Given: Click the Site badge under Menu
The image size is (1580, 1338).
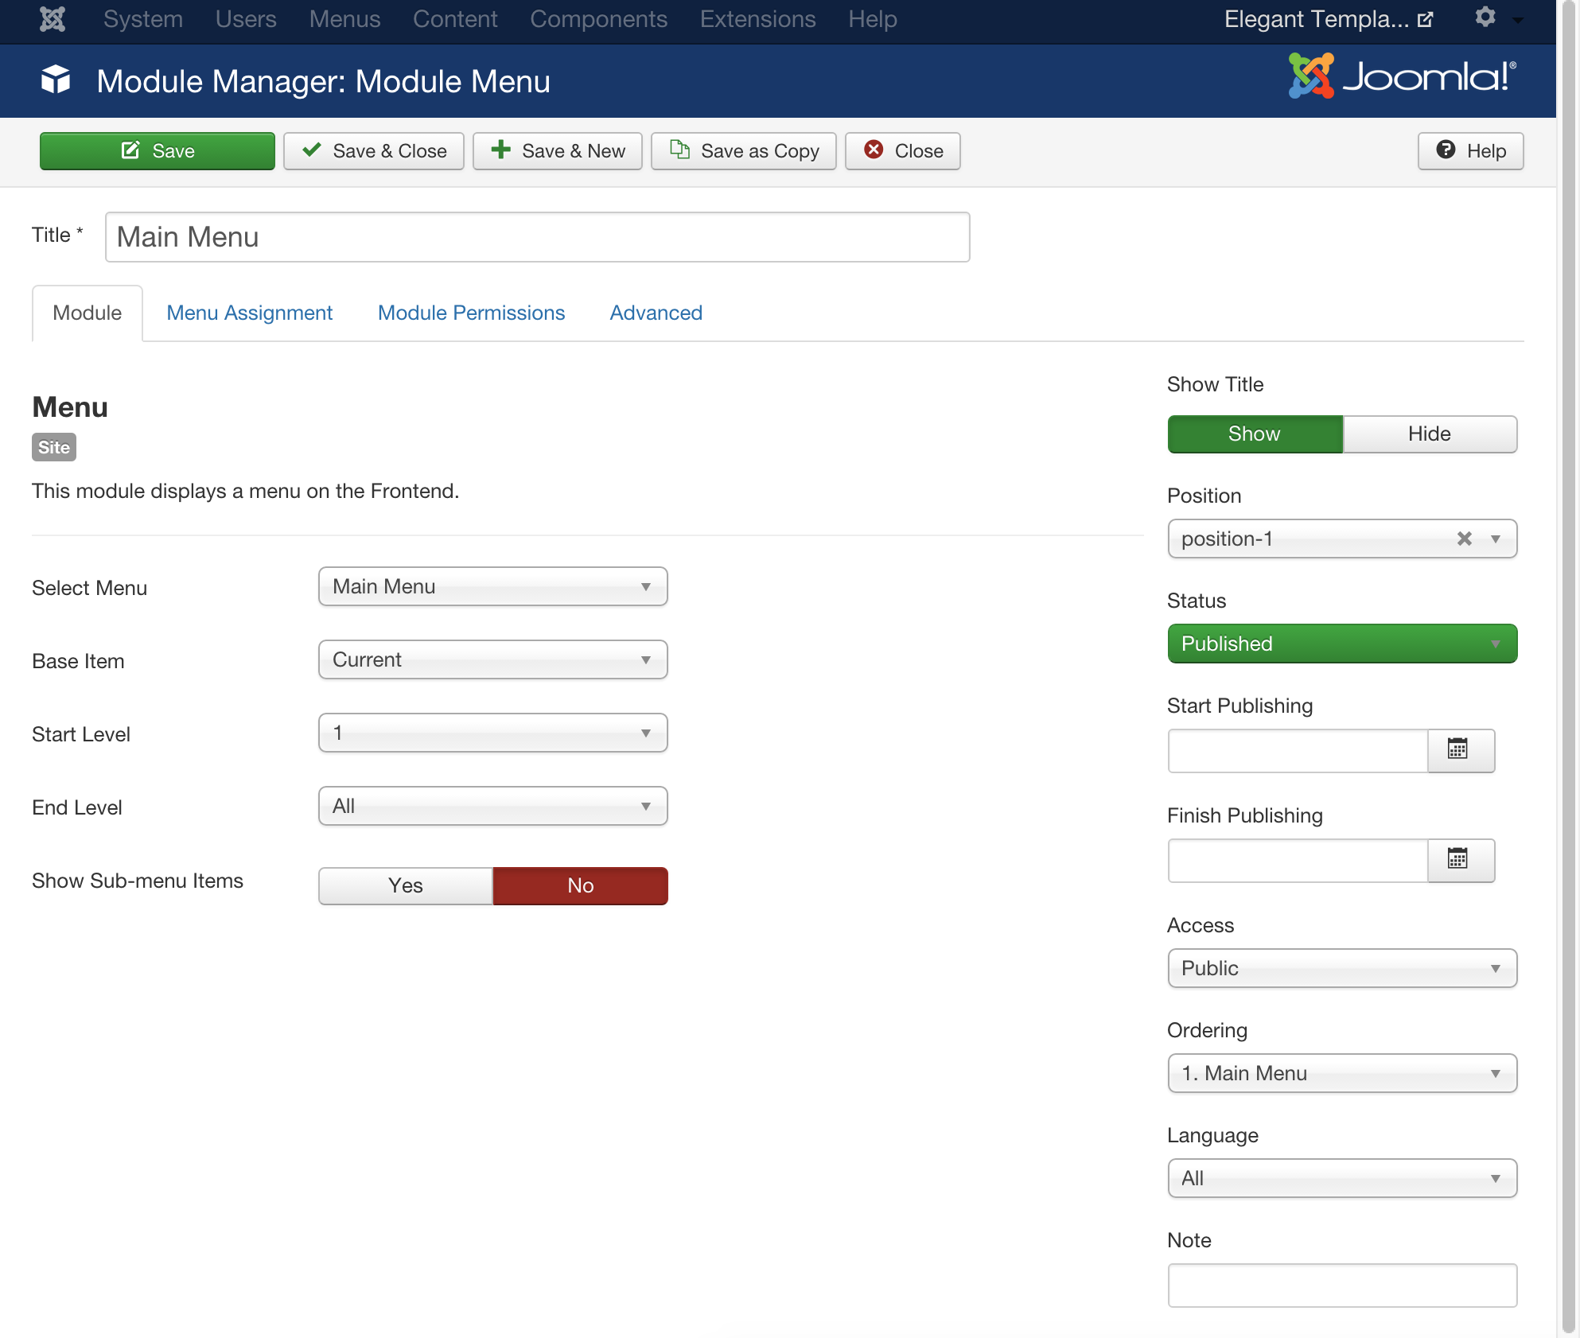Looking at the screenshot, I should tap(54, 447).
